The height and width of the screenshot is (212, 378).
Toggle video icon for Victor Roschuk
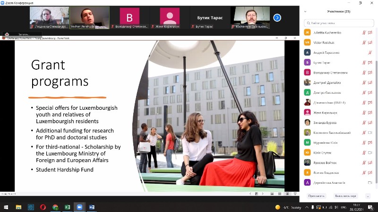370,42
